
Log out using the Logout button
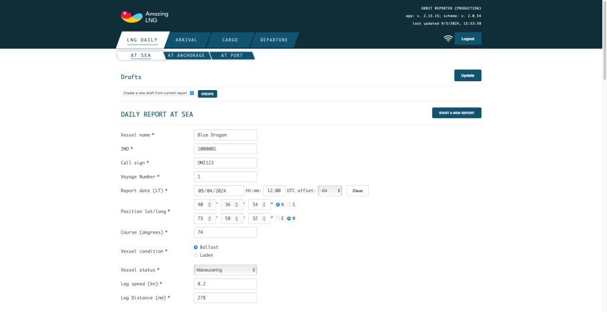[x=468, y=39]
